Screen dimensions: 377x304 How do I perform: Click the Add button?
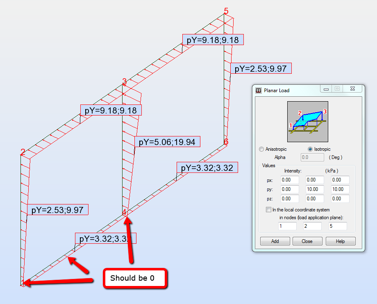[275, 241]
